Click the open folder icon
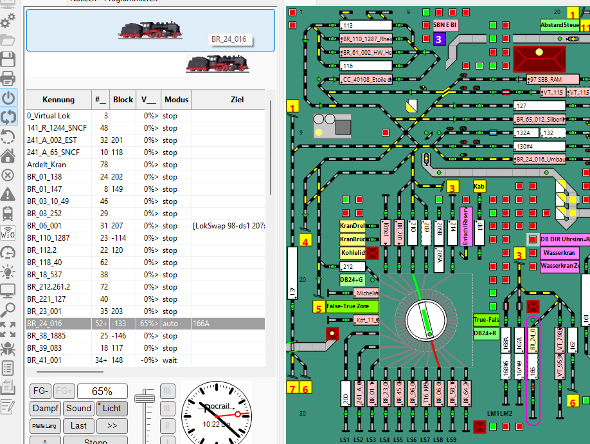Screen dimensions: 590x444 click(x=8, y=40)
